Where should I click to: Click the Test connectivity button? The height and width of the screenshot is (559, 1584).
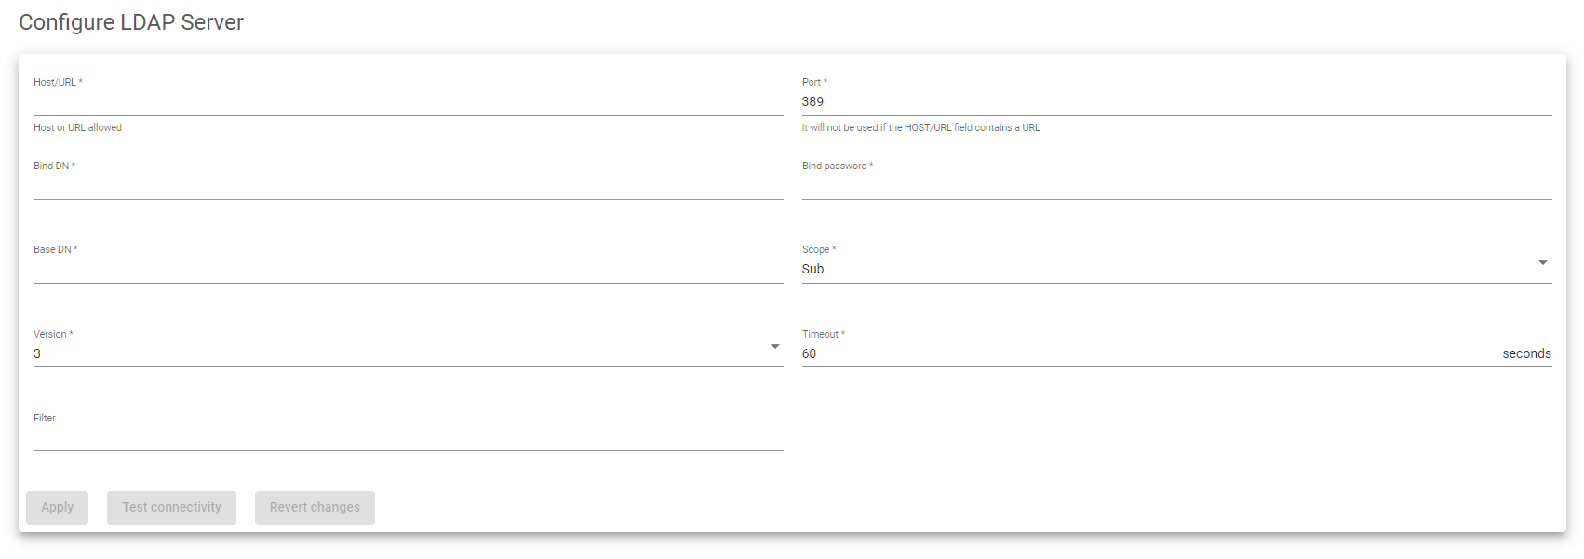point(171,508)
